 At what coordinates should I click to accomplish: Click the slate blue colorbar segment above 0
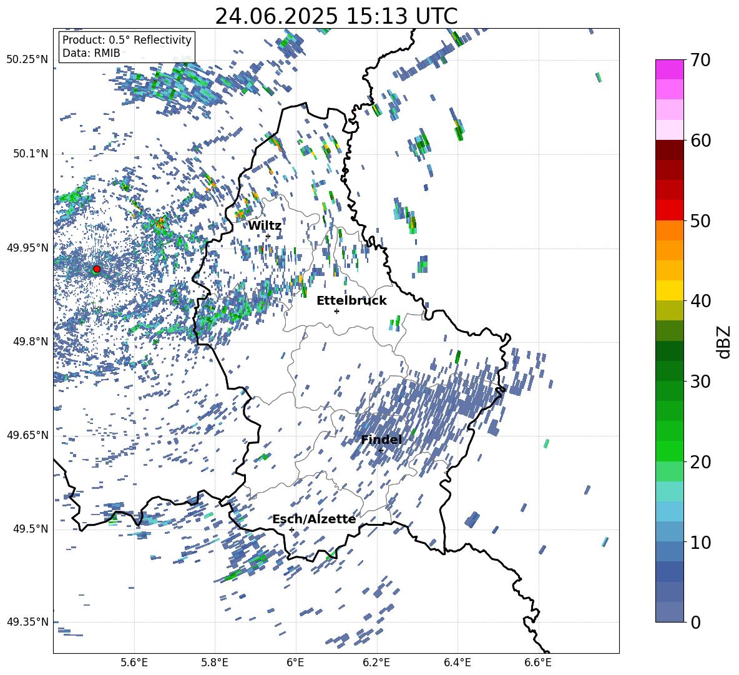[669, 612]
